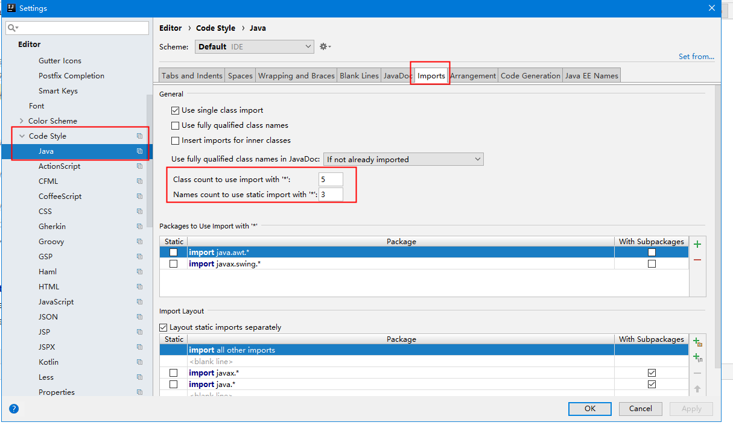Click the Cancel button

click(x=641, y=409)
